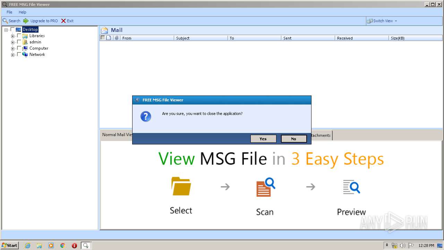The height and width of the screenshot is (250, 444).
Task: Expand the Libraries tree node
Action: (x=12, y=36)
